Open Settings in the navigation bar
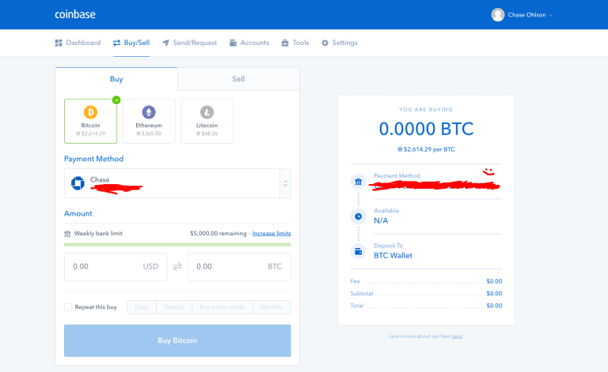 (x=340, y=43)
